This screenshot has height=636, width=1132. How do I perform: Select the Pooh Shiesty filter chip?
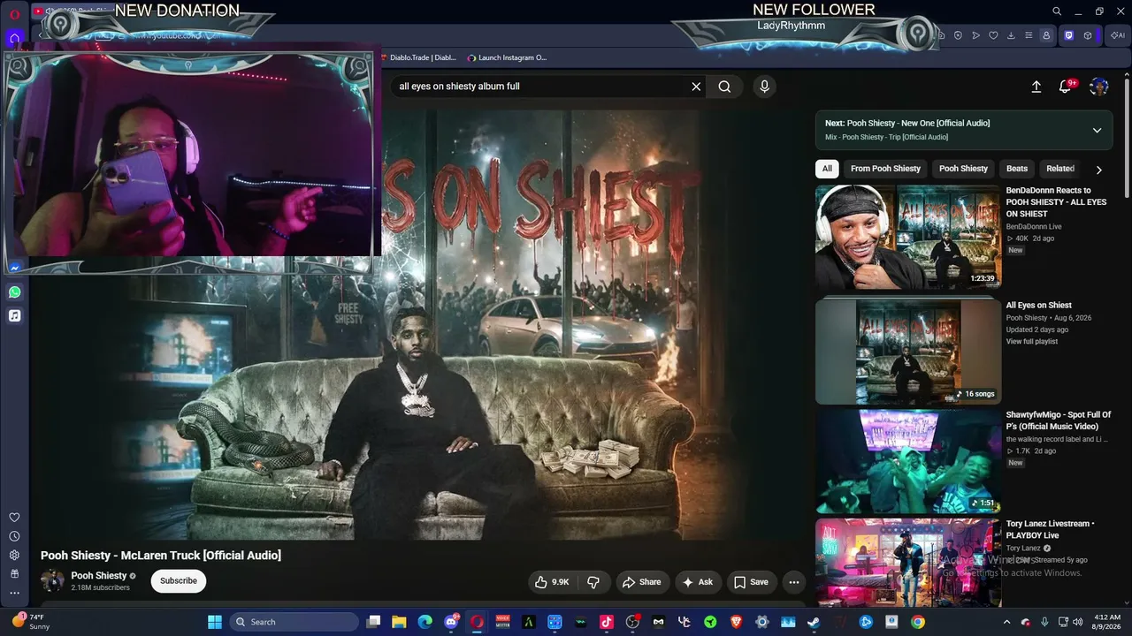[963, 169]
